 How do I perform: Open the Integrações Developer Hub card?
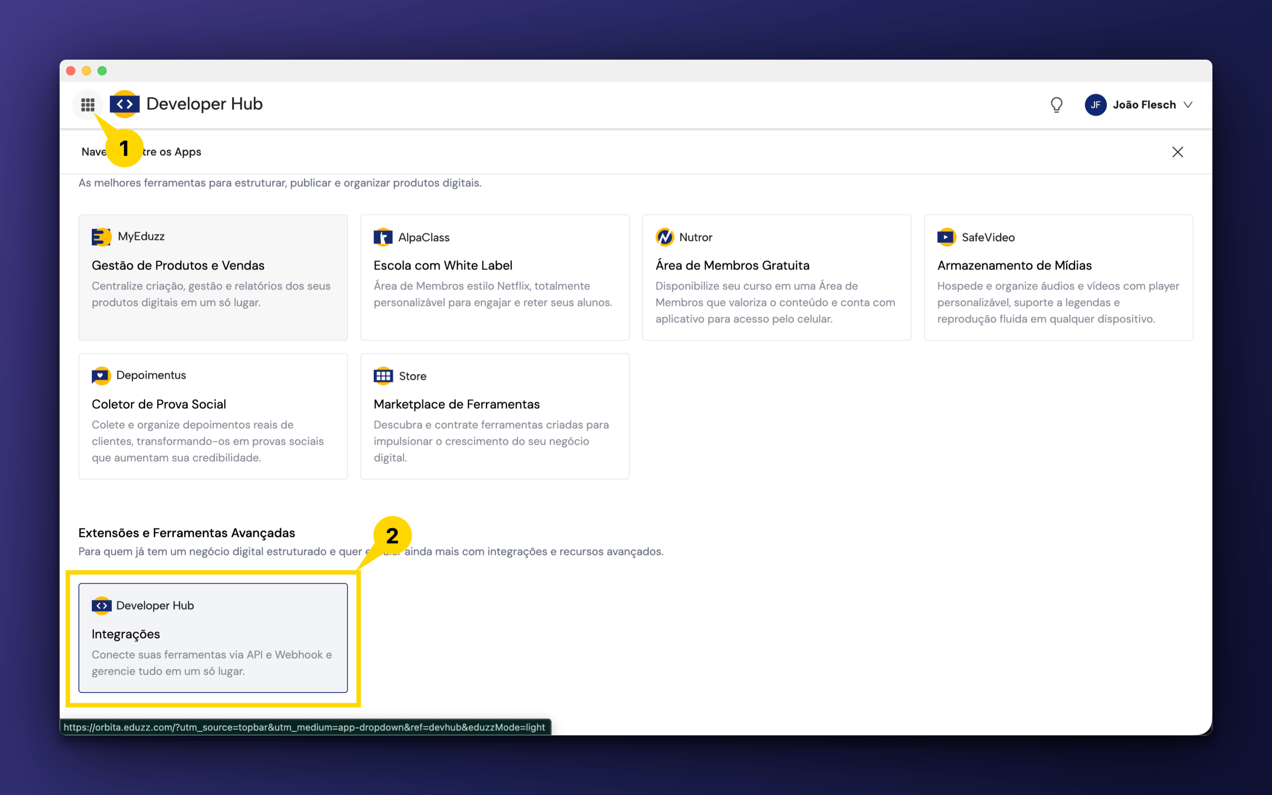213,638
